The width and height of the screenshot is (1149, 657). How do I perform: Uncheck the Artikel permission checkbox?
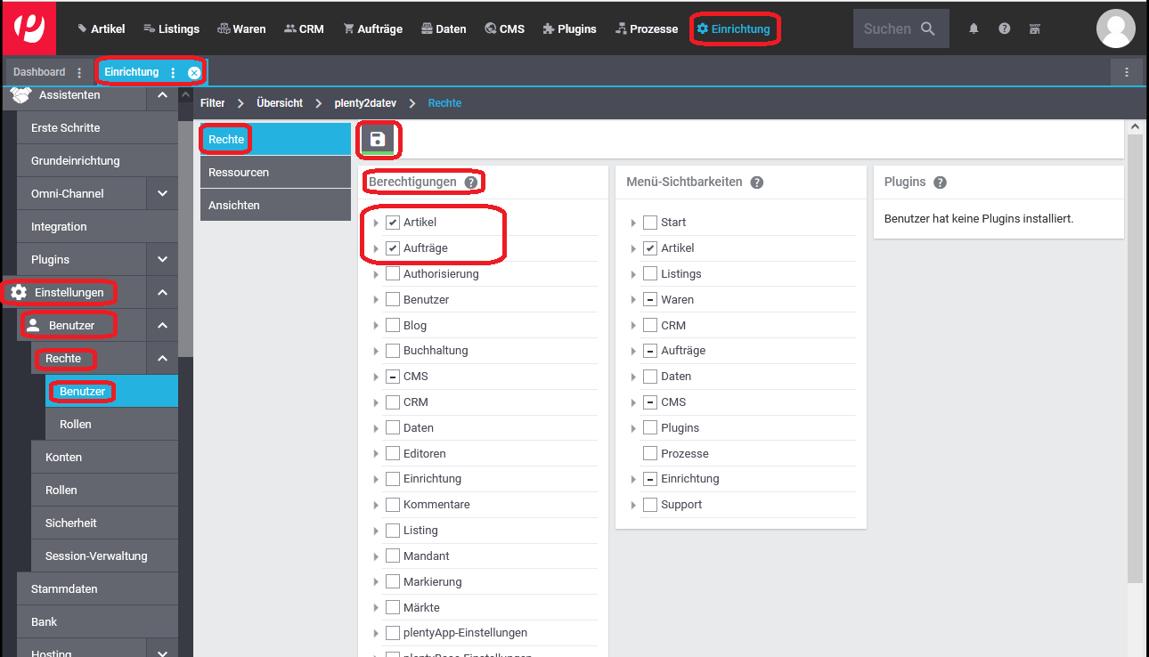click(393, 223)
